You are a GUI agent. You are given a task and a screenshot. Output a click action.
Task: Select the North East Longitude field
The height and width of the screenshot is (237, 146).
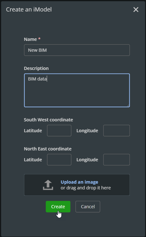(116, 160)
